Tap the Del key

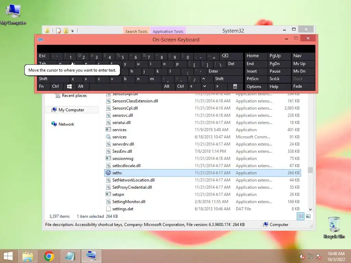[x=234, y=63]
